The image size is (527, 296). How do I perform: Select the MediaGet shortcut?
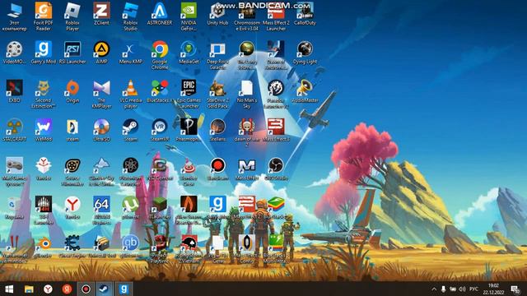pyautogui.click(x=189, y=53)
